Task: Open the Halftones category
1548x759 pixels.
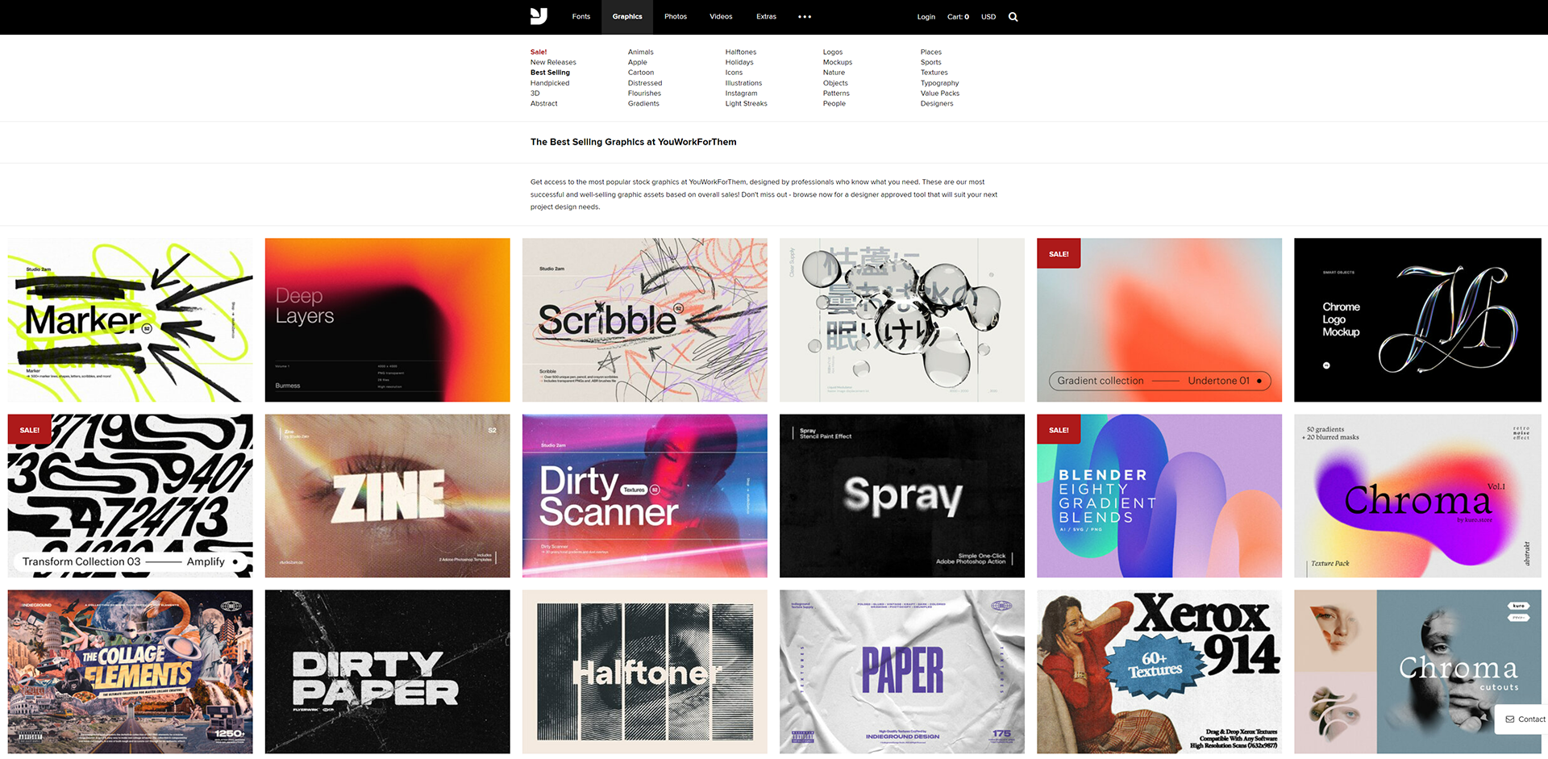Action: 741,52
